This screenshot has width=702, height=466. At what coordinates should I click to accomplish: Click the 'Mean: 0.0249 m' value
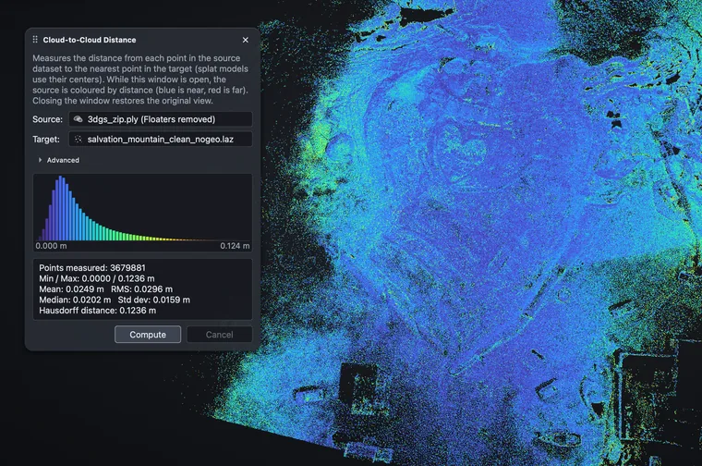[71, 289]
